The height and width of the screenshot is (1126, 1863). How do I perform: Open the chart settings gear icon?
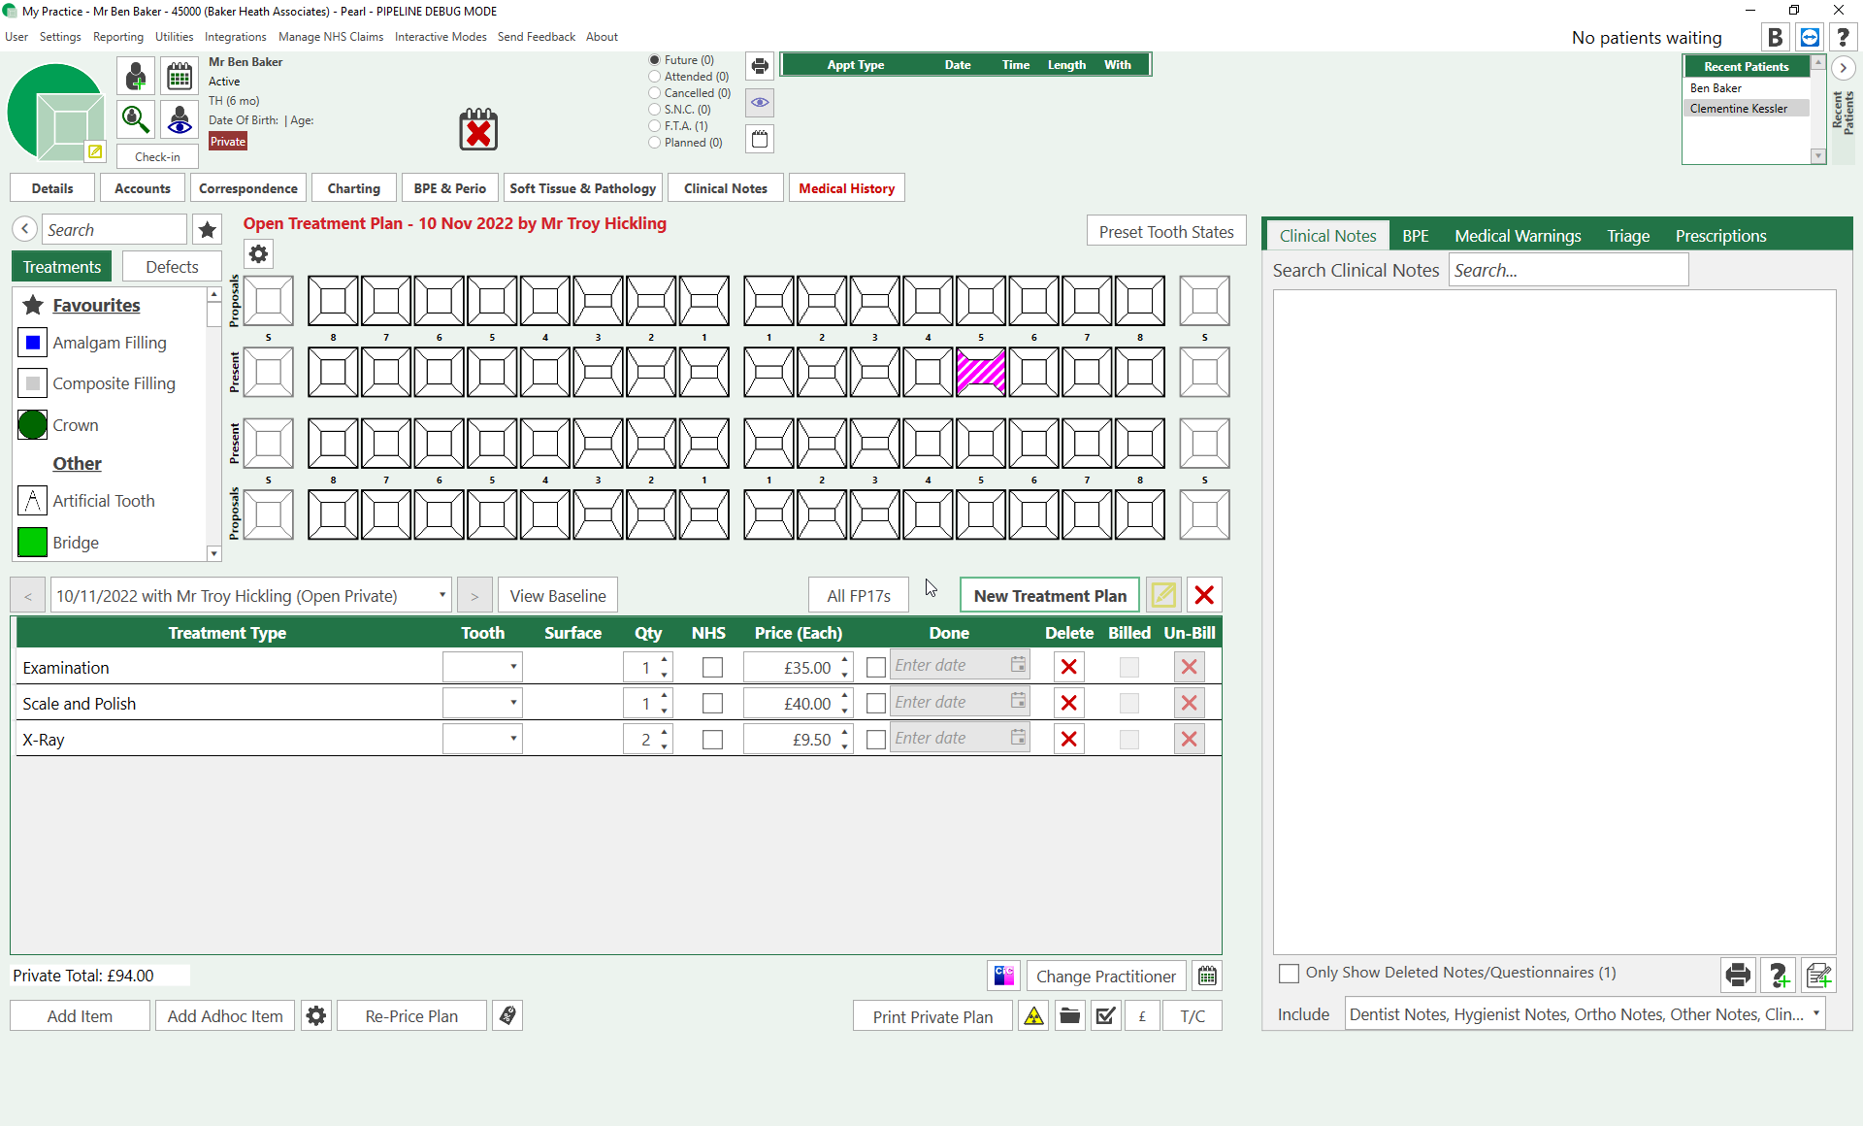pos(258,254)
